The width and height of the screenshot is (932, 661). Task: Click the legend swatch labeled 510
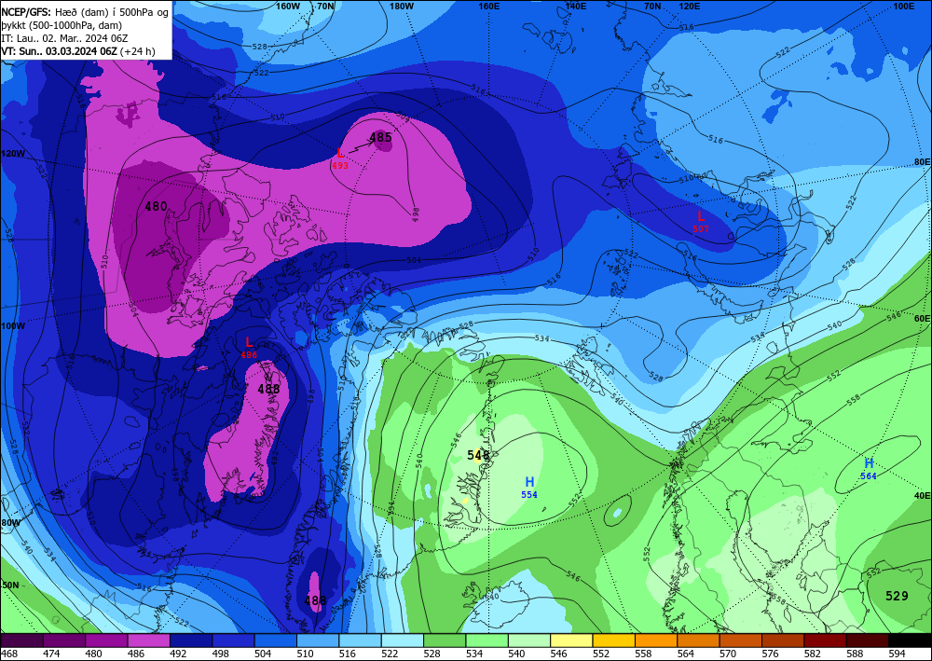[x=318, y=640]
